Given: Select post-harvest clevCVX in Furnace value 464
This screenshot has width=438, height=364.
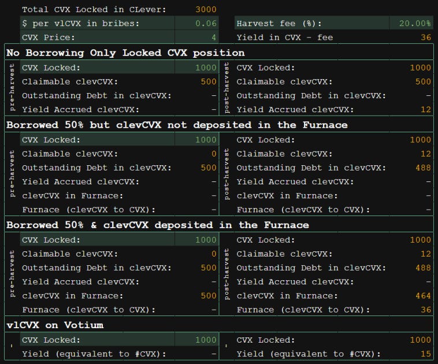Looking at the screenshot, I should point(423,296).
